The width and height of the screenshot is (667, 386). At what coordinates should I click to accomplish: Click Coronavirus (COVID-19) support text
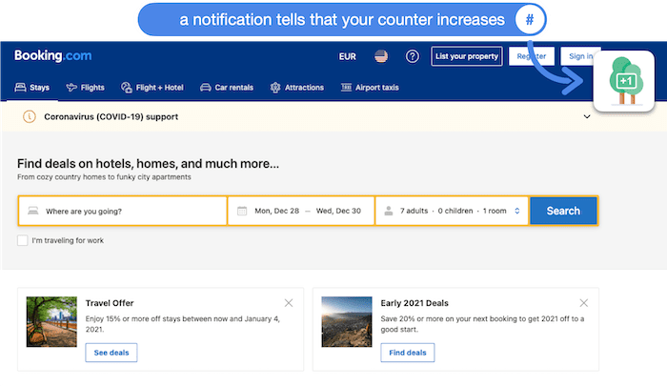[x=111, y=116]
